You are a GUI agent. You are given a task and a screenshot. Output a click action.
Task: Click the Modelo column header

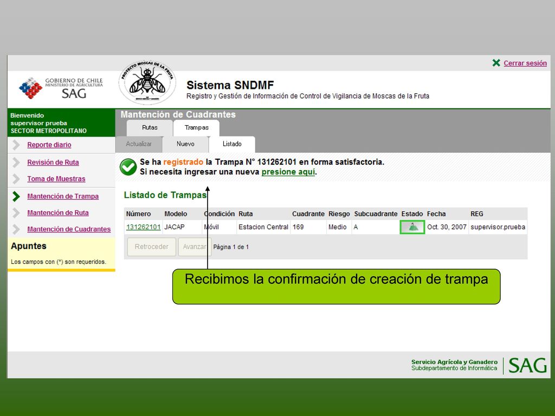(176, 214)
